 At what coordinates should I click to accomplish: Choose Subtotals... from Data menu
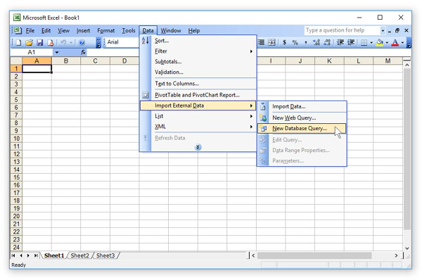[x=198, y=62]
